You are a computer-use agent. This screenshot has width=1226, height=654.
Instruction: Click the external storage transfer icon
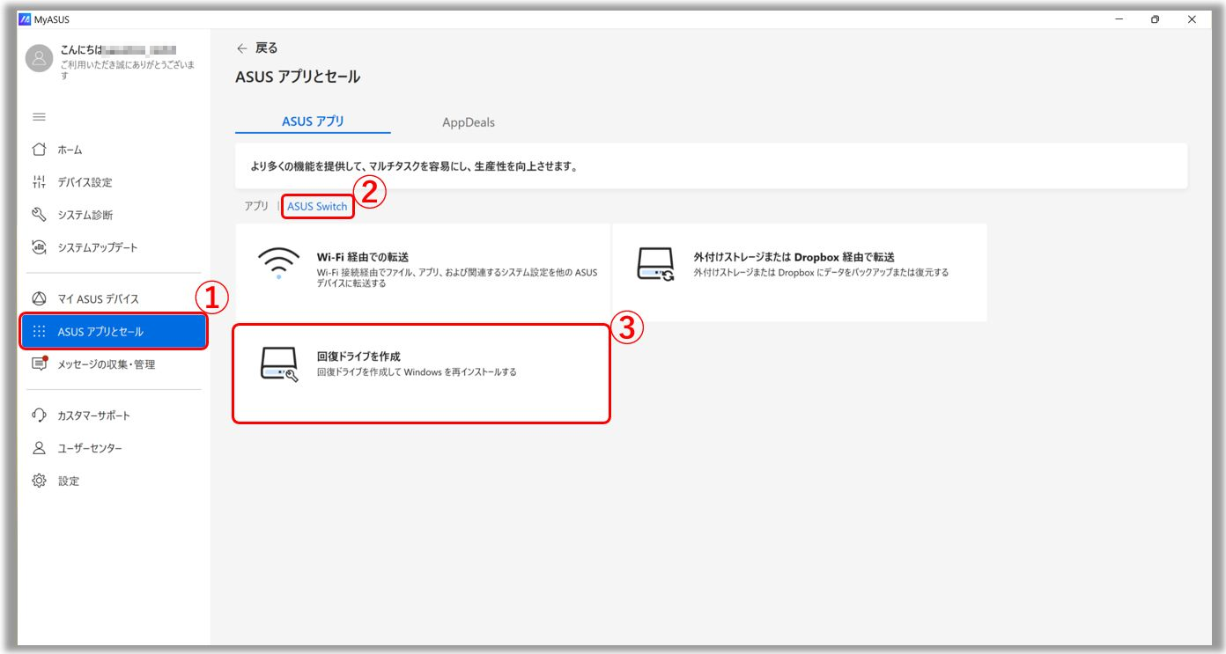pos(655,264)
